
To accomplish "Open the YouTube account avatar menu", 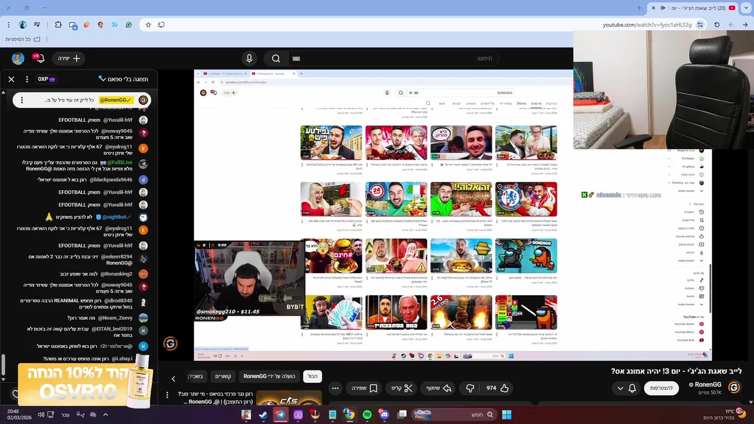I will (18, 58).
